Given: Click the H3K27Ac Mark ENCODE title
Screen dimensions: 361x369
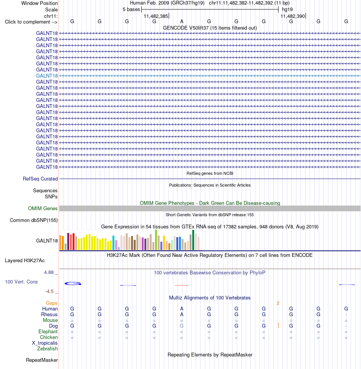Looking at the screenshot, I should (x=210, y=255).
